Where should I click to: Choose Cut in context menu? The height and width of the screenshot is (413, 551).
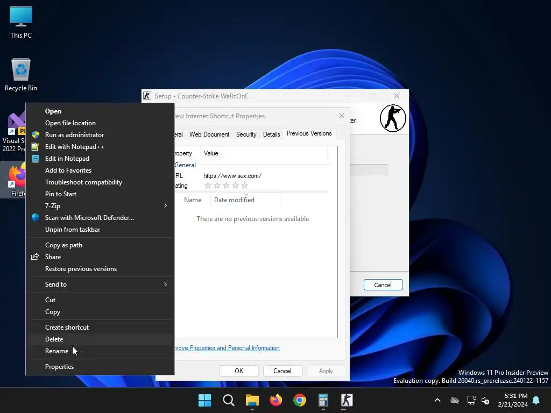coord(100,300)
